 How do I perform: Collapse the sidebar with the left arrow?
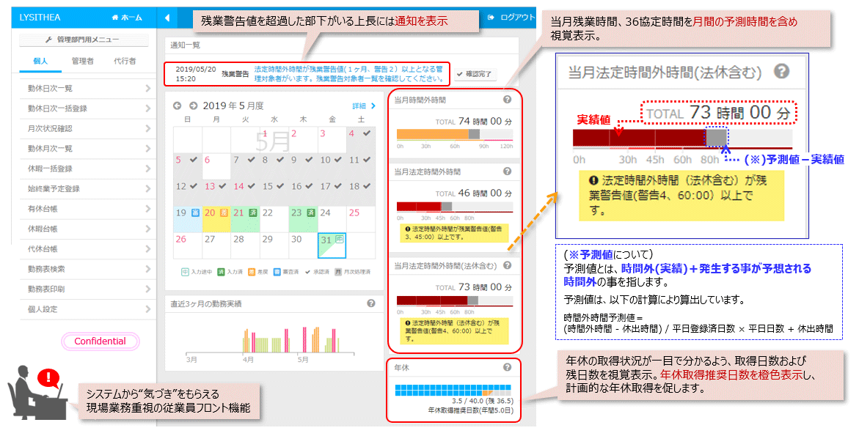[167, 18]
